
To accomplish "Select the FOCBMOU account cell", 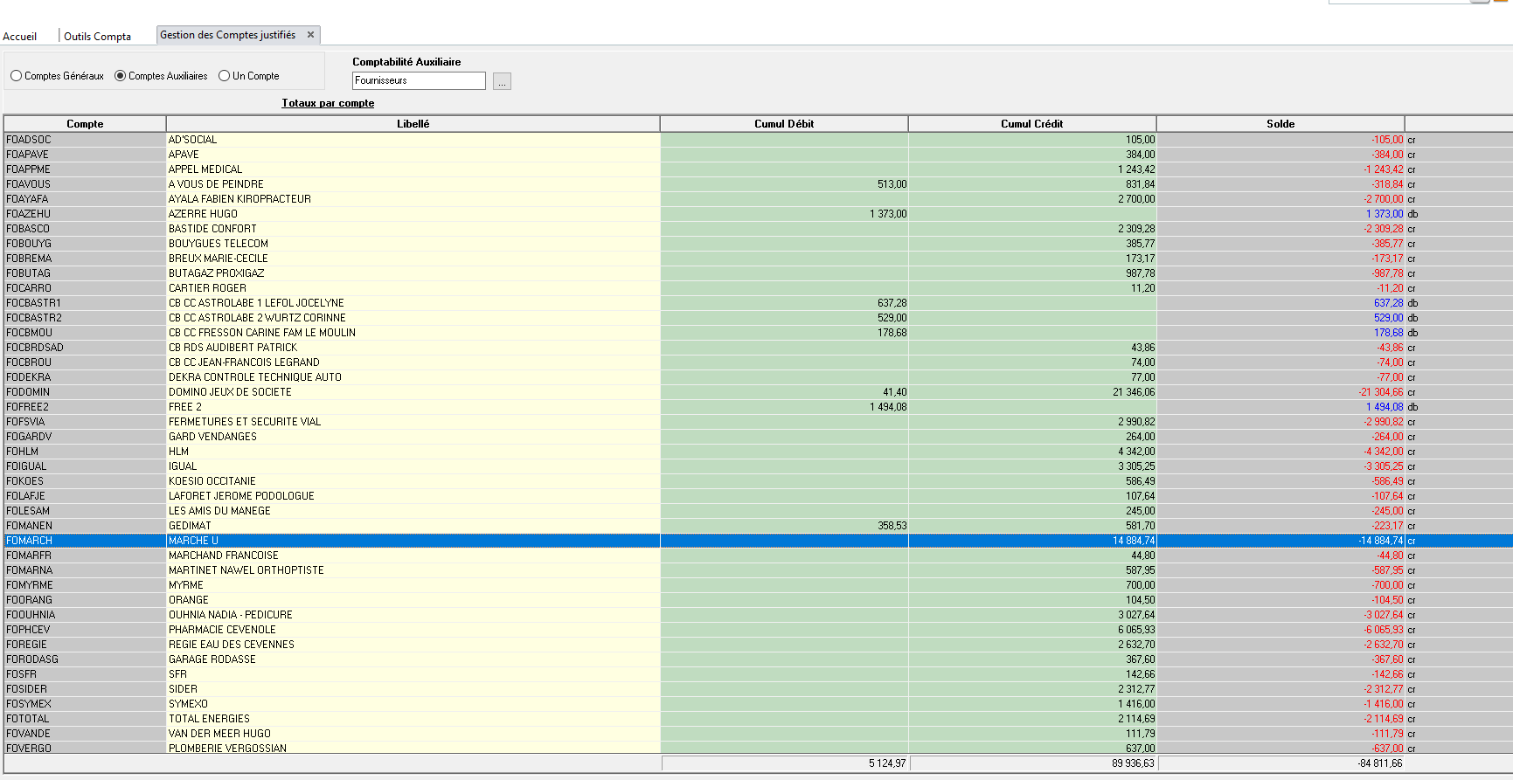I will click(85, 333).
